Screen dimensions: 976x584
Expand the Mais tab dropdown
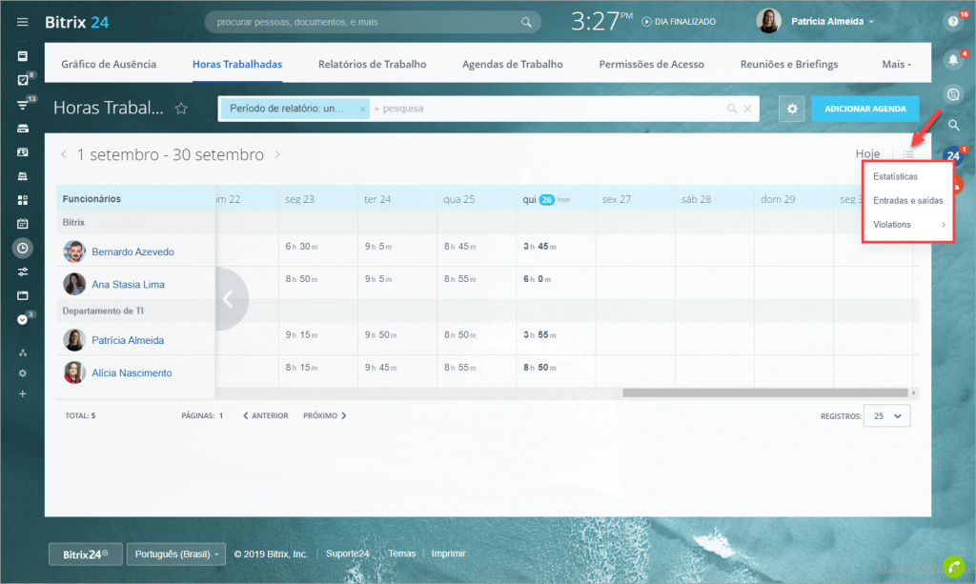pyautogui.click(x=896, y=65)
